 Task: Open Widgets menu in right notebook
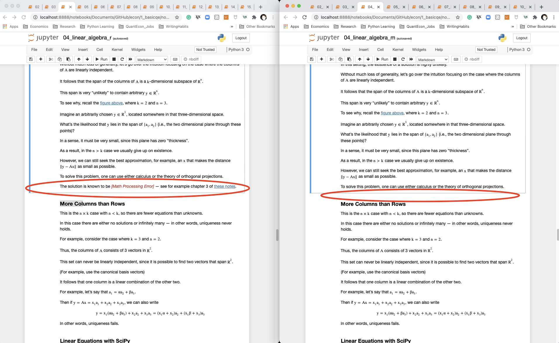(419, 50)
